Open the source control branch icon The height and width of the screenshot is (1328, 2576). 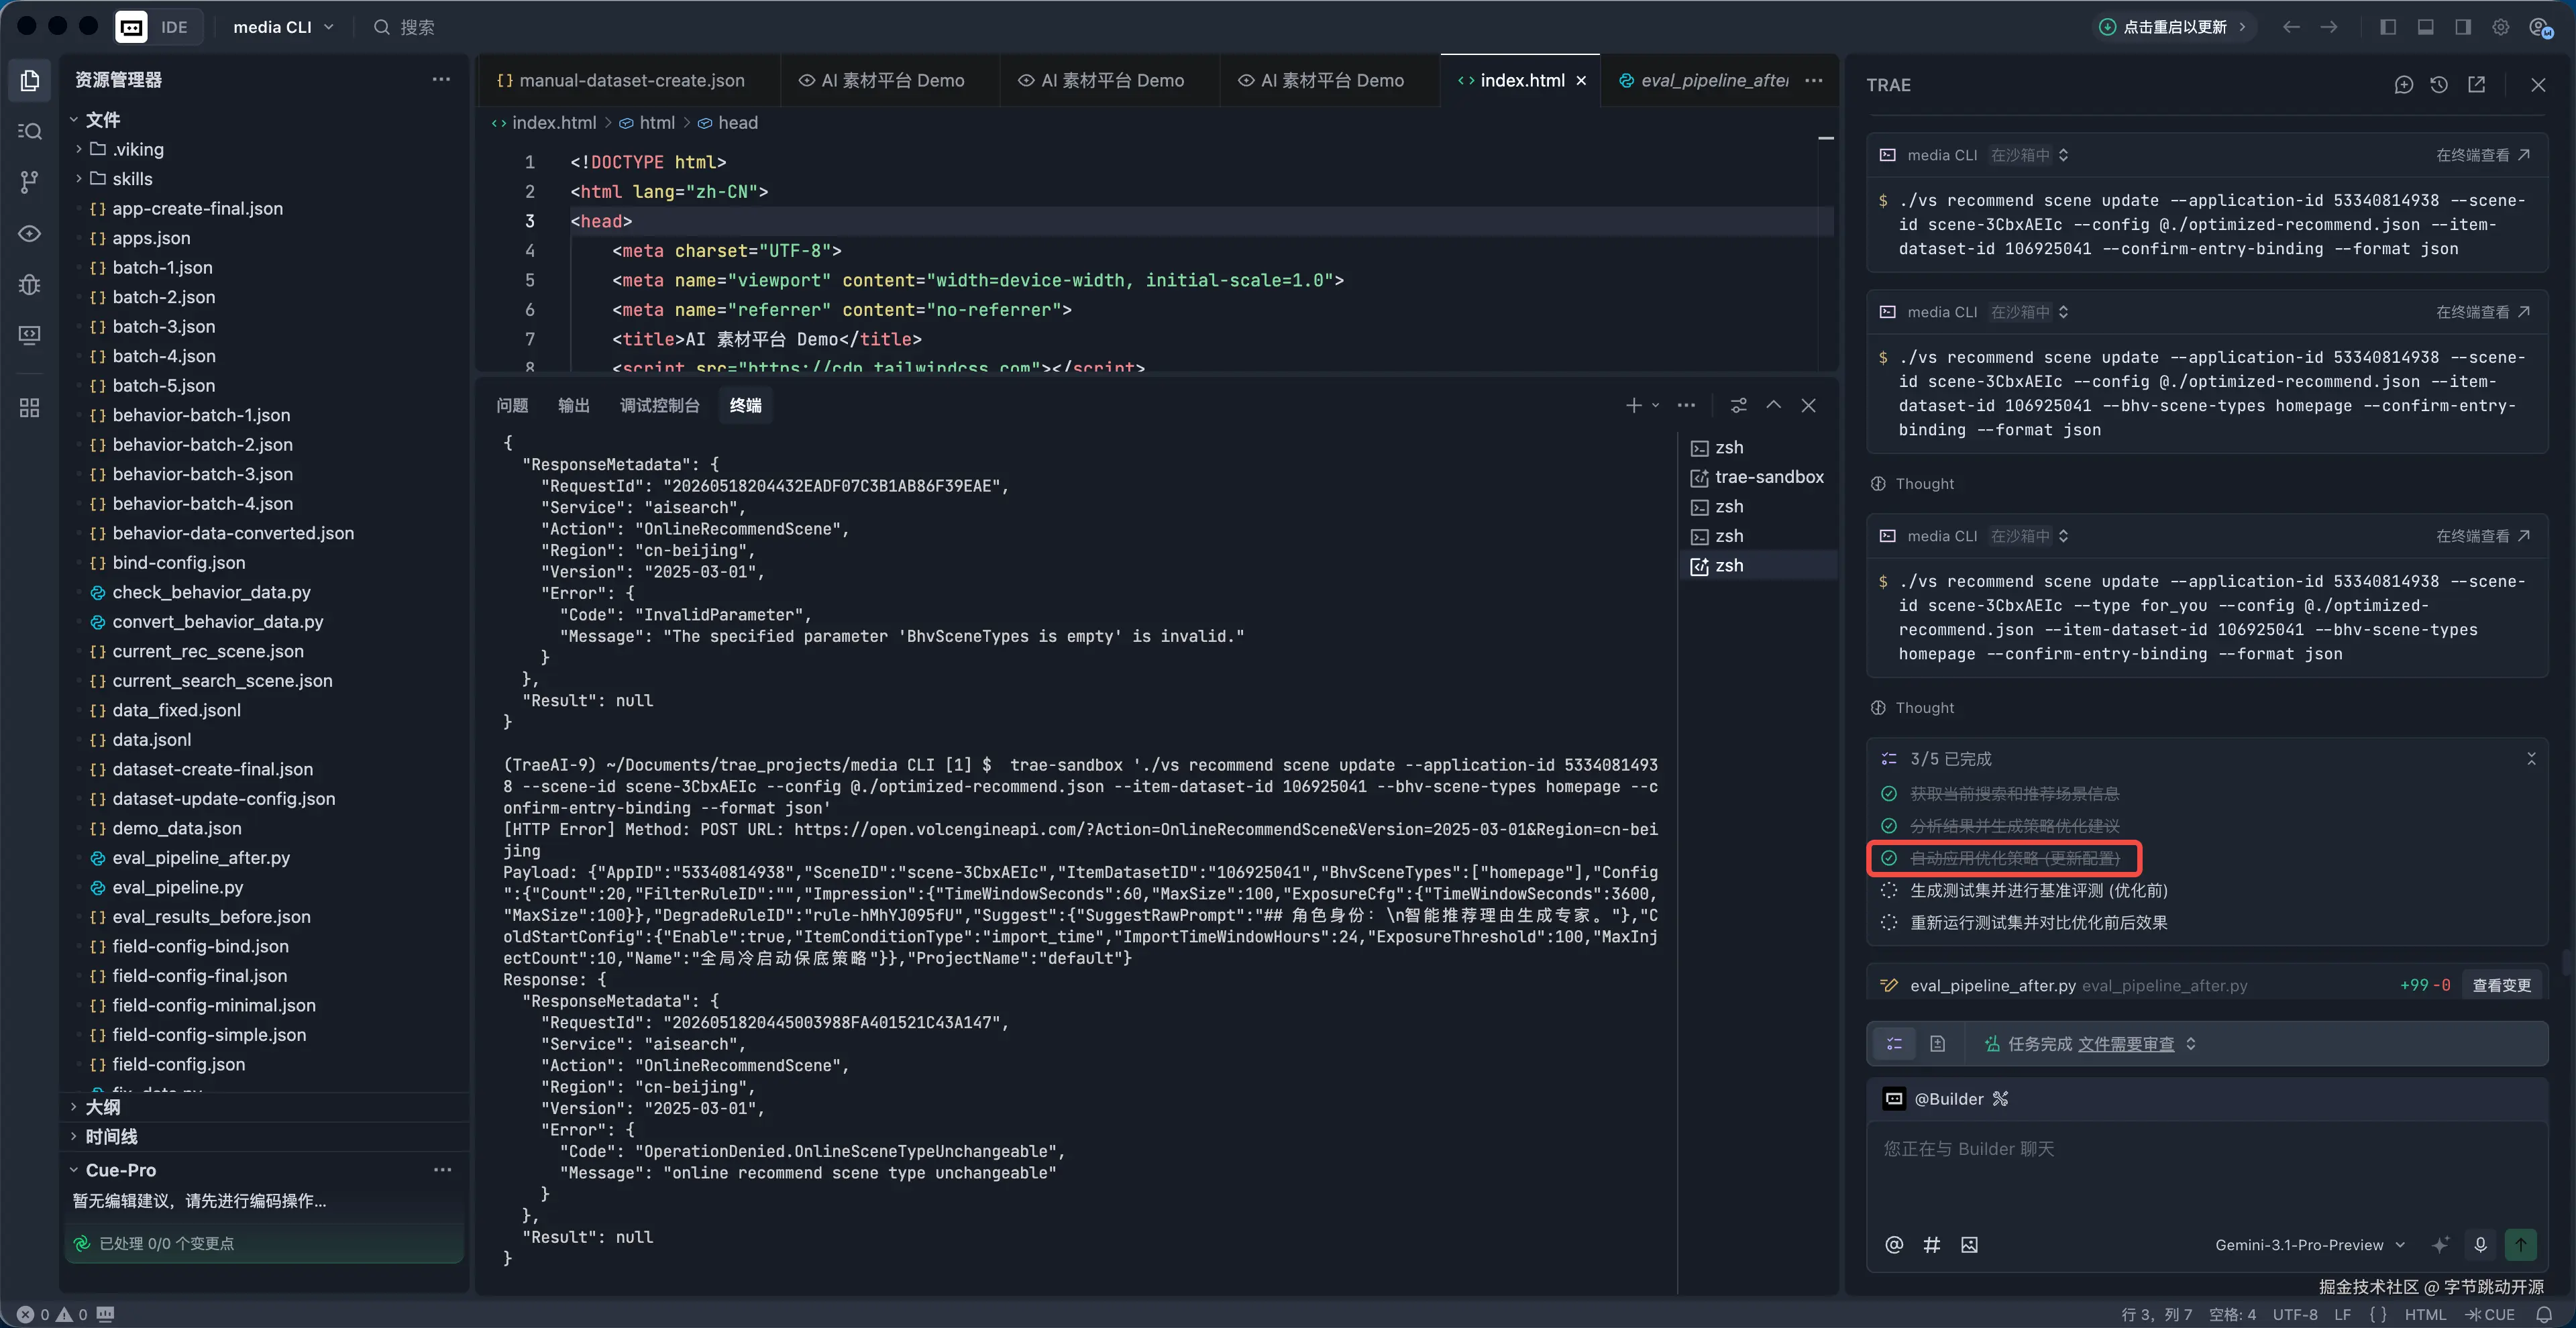30,181
